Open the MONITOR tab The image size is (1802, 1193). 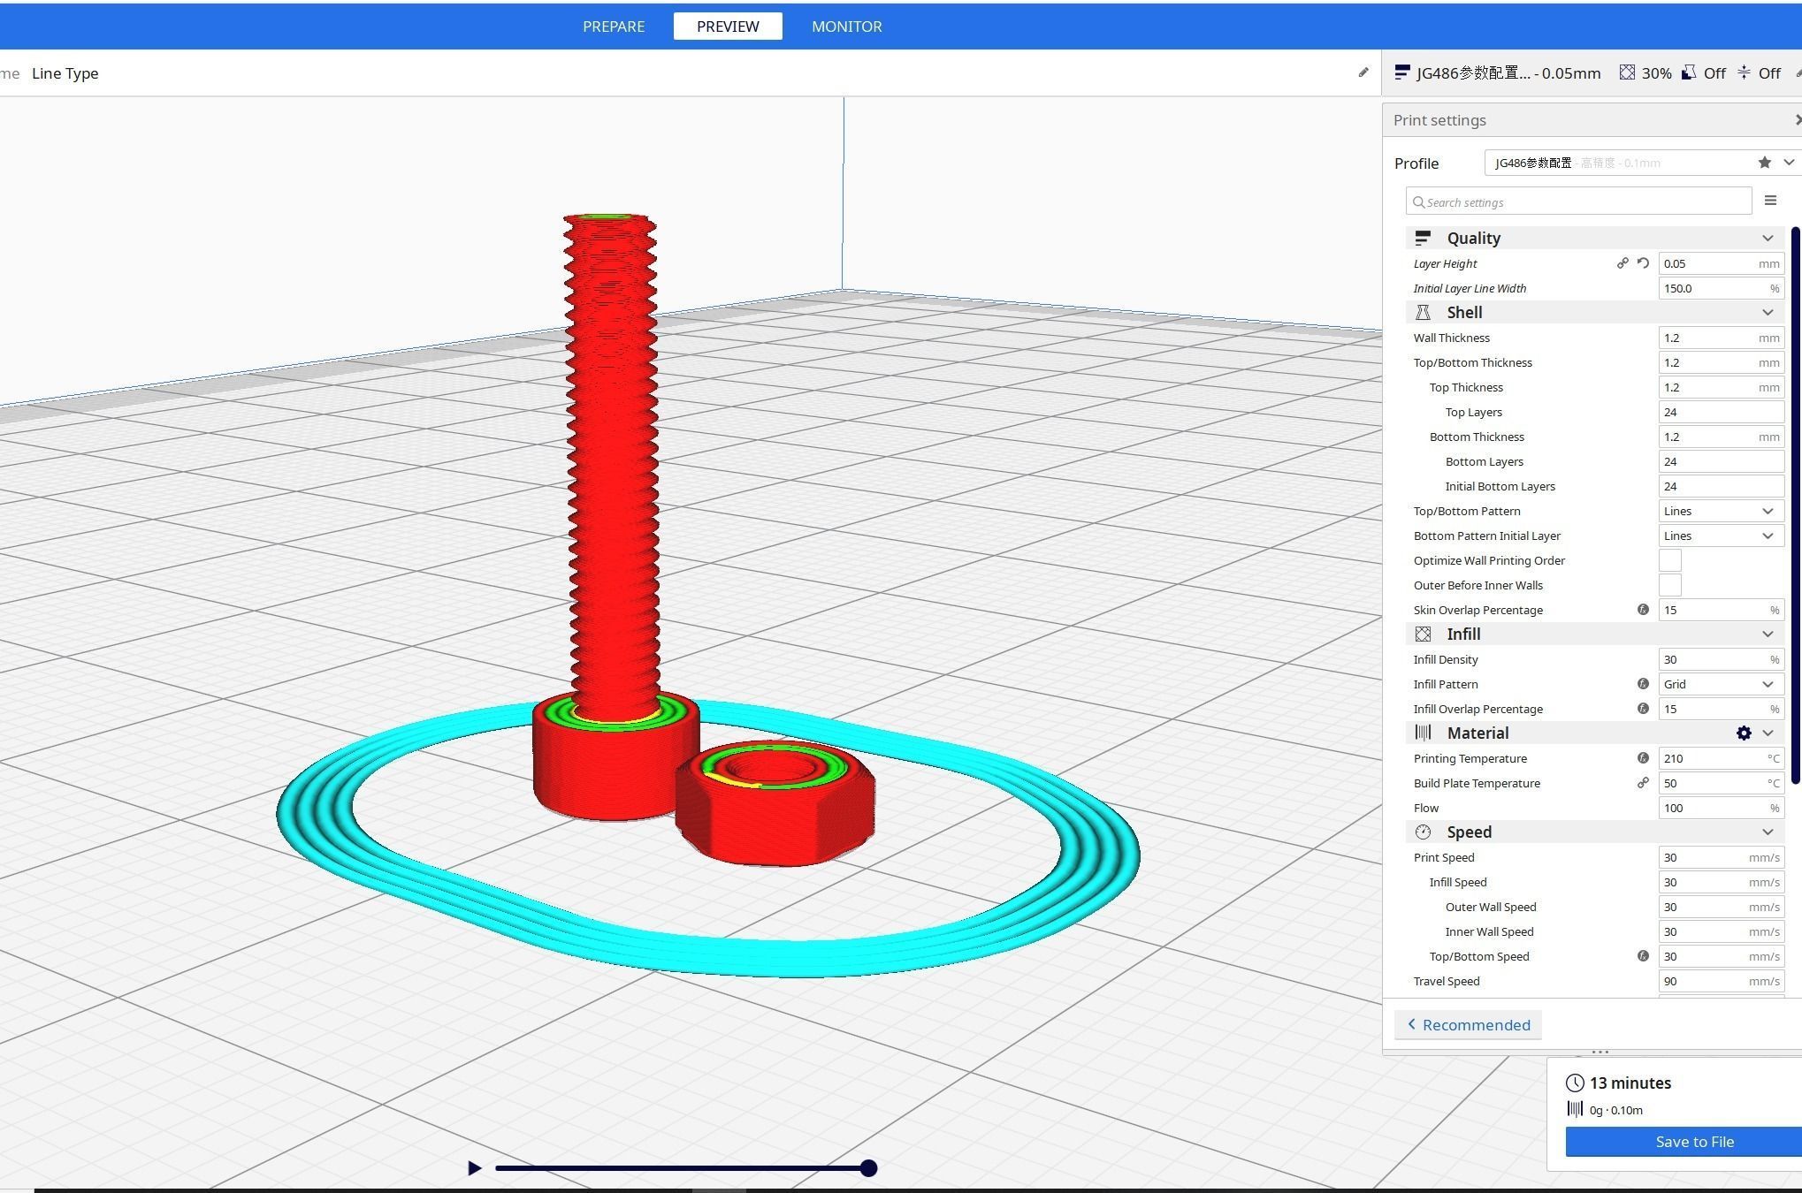coord(846,27)
